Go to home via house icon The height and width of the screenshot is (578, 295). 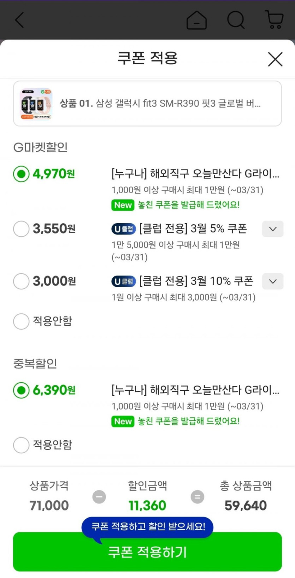pyautogui.click(x=196, y=20)
